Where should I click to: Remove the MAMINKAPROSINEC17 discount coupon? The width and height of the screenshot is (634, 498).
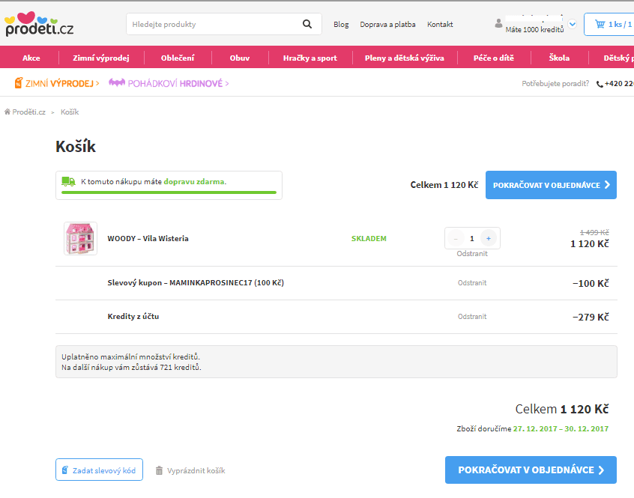pyautogui.click(x=472, y=283)
